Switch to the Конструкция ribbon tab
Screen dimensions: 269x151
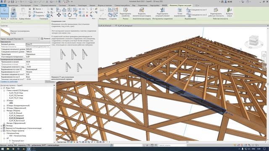click(x=26, y=5)
